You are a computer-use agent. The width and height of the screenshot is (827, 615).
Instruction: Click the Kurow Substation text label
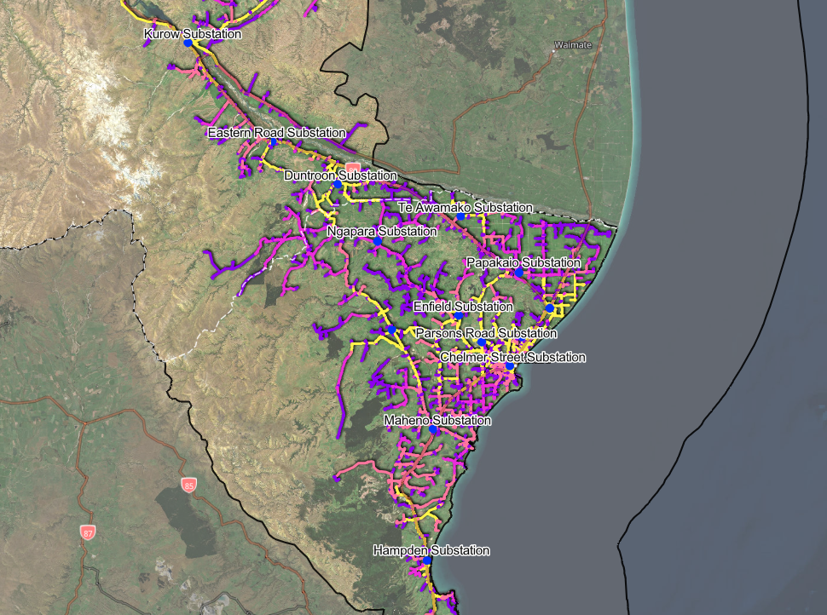click(x=193, y=34)
